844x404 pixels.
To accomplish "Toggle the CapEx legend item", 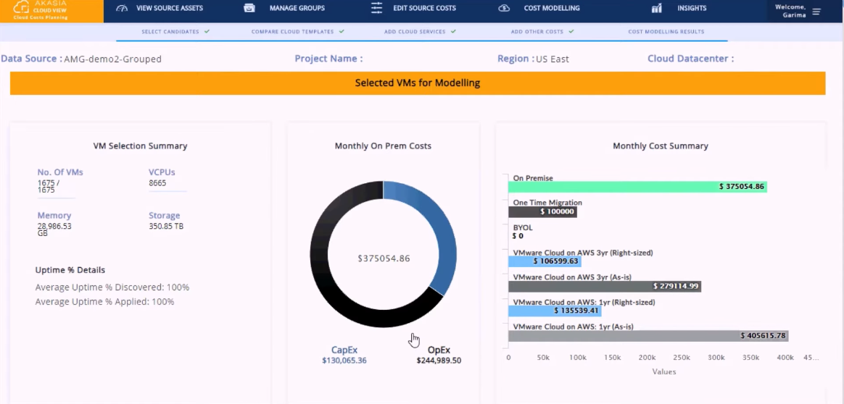I will coord(344,350).
